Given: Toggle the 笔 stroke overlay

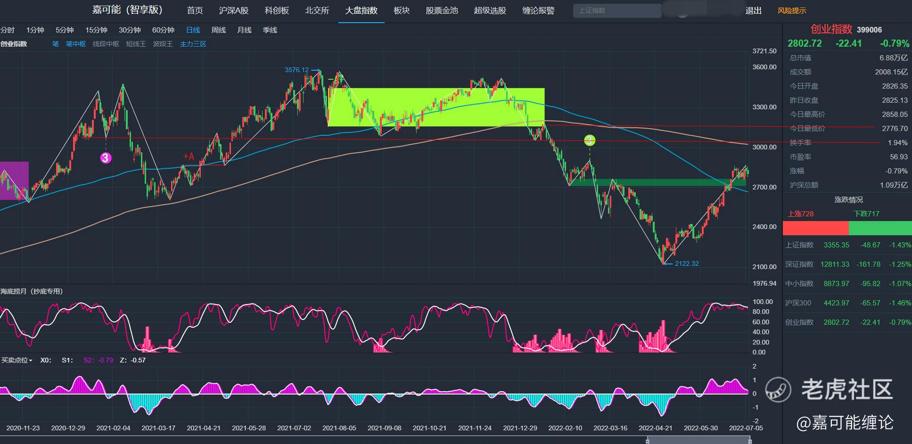Looking at the screenshot, I should tap(56, 44).
